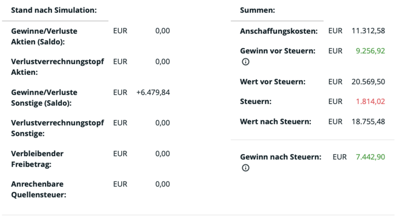The image size is (399, 222).
Task: Click info icon below Gewinn nach Steuern
Action: pyautogui.click(x=245, y=168)
